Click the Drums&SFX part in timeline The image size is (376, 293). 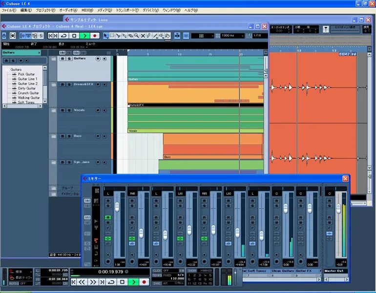(195, 94)
